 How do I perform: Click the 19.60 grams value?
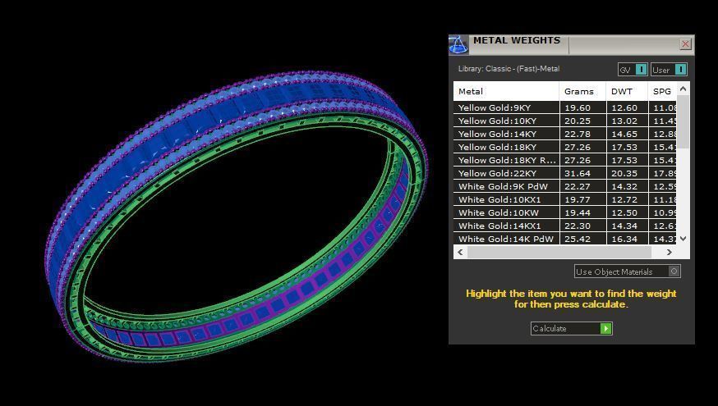click(x=578, y=108)
